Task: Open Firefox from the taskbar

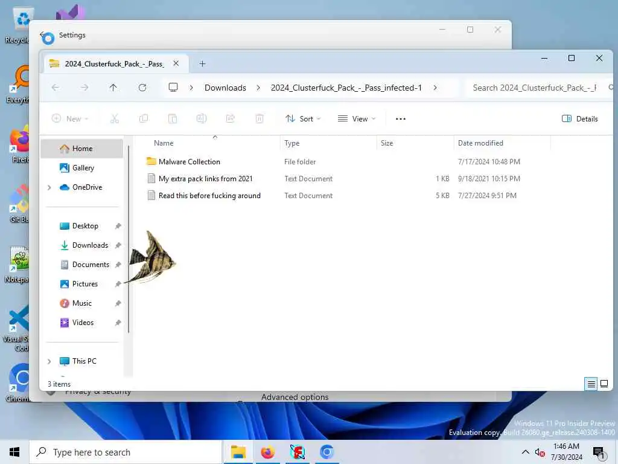Action: 267,452
